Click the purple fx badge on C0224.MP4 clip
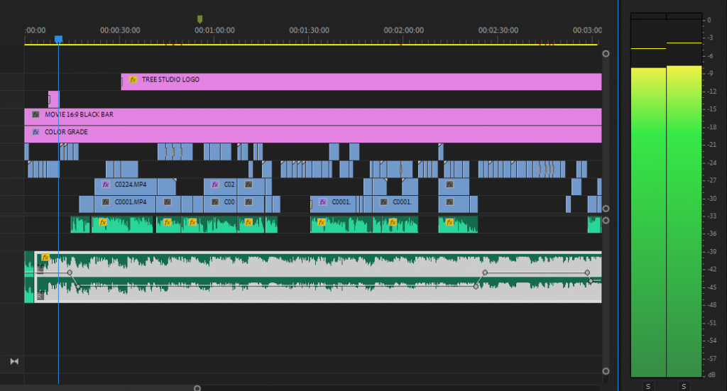Screen dimensions: 727x391 106,185
